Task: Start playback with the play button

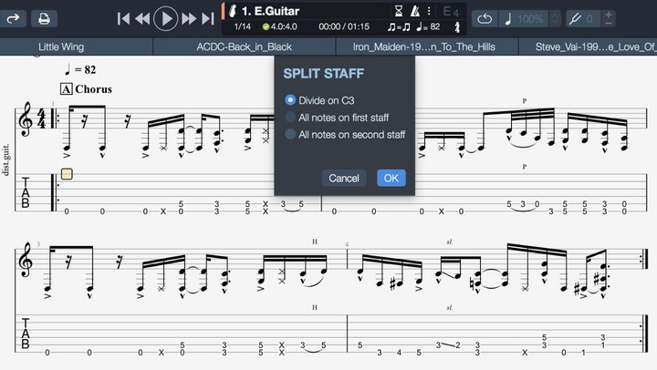Action: click(x=166, y=18)
